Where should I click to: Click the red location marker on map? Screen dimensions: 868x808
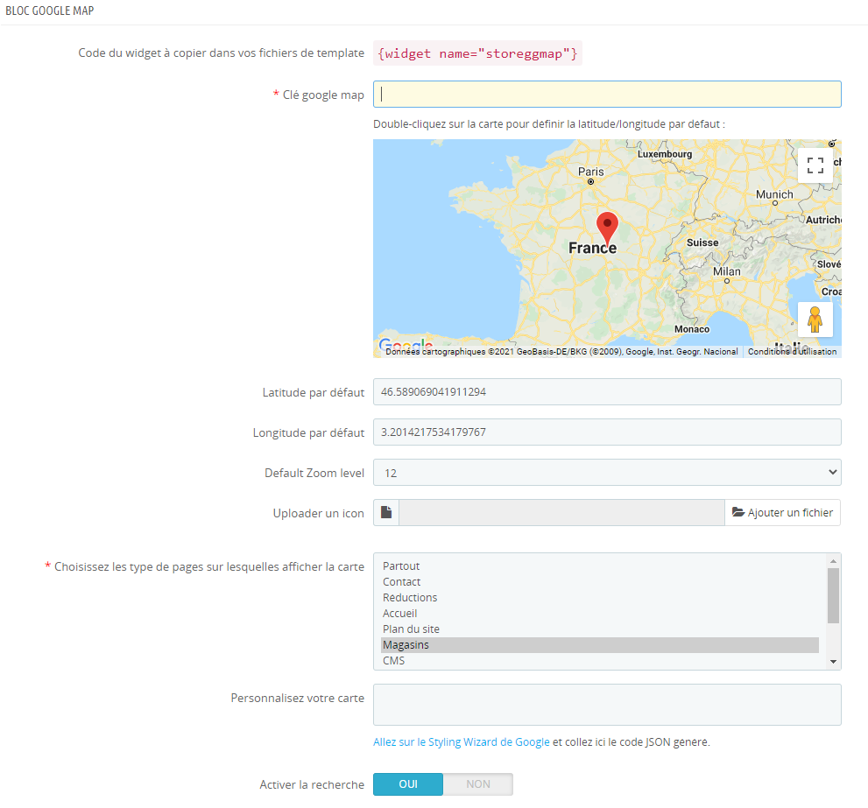pos(607,229)
